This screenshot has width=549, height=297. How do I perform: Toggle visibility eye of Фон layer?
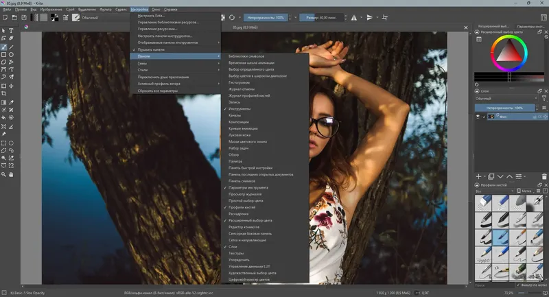(x=478, y=117)
